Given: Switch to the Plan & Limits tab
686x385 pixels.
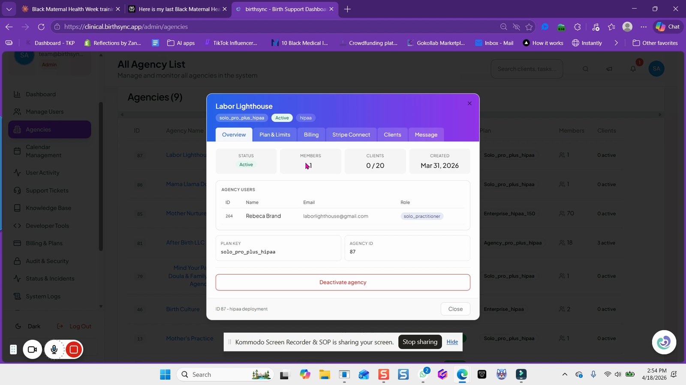Looking at the screenshot, I should [x=275, y=134].
